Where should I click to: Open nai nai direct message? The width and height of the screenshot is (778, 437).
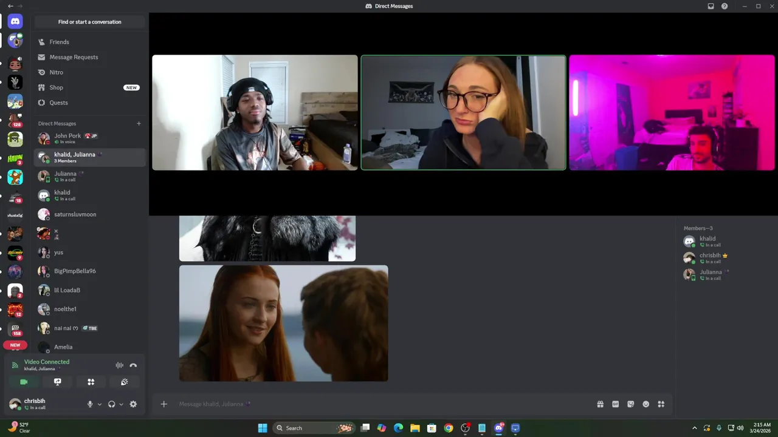(x=89, y=328)
